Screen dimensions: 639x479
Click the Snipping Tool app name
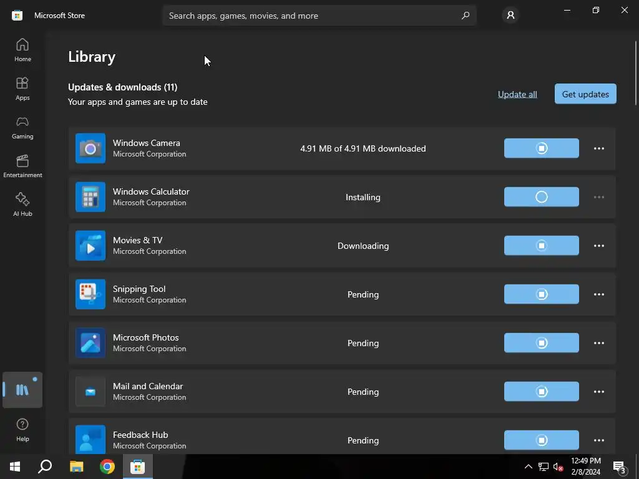pyautogui.click(x=139, y=289)
